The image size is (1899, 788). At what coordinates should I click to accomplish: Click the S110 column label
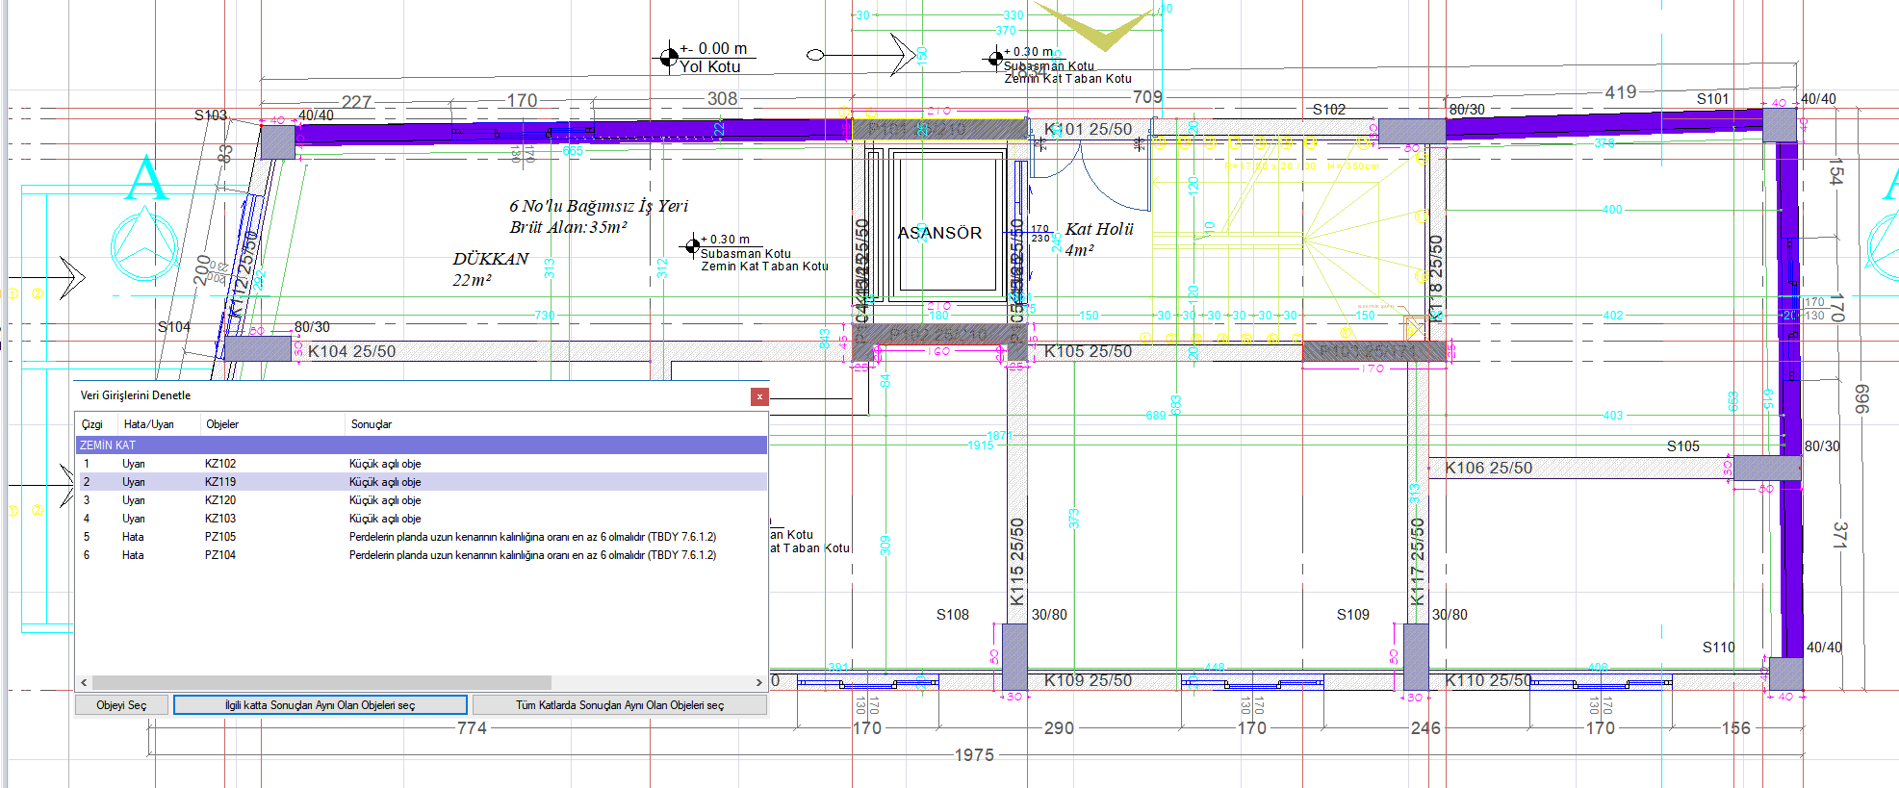(x=1719, y=648)
